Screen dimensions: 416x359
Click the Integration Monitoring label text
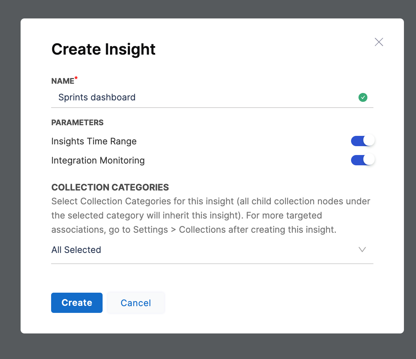[x=98, y=160]
